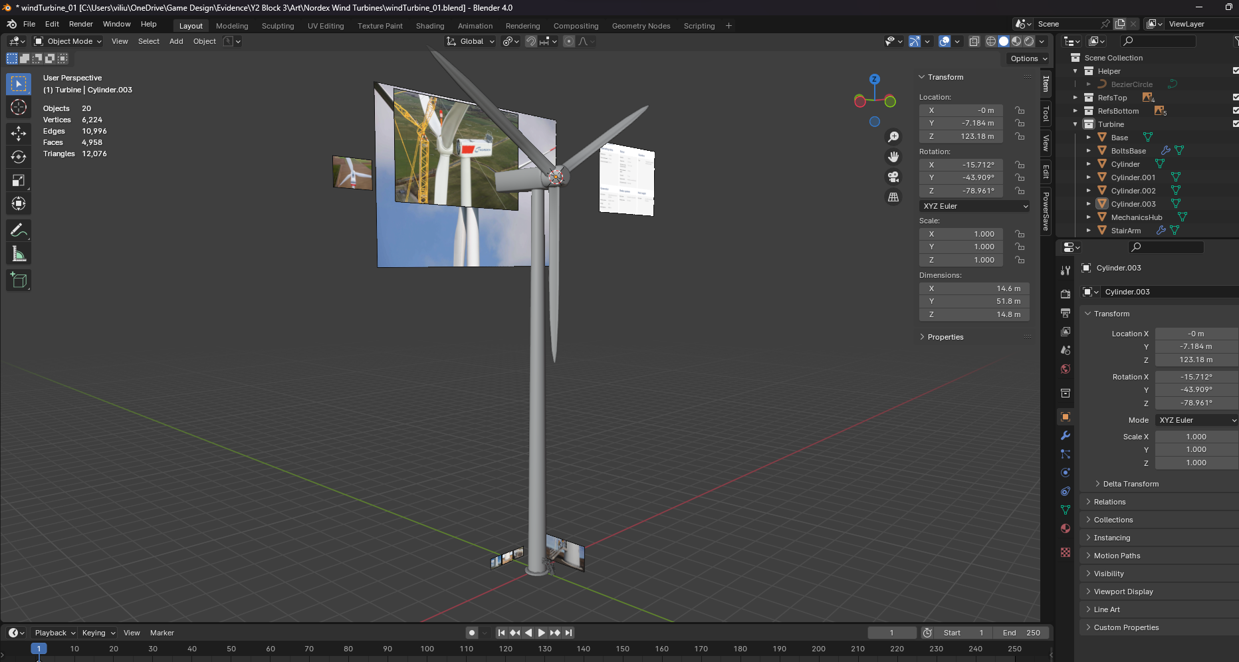Click the Add Cube tool

tap(19, 280)
